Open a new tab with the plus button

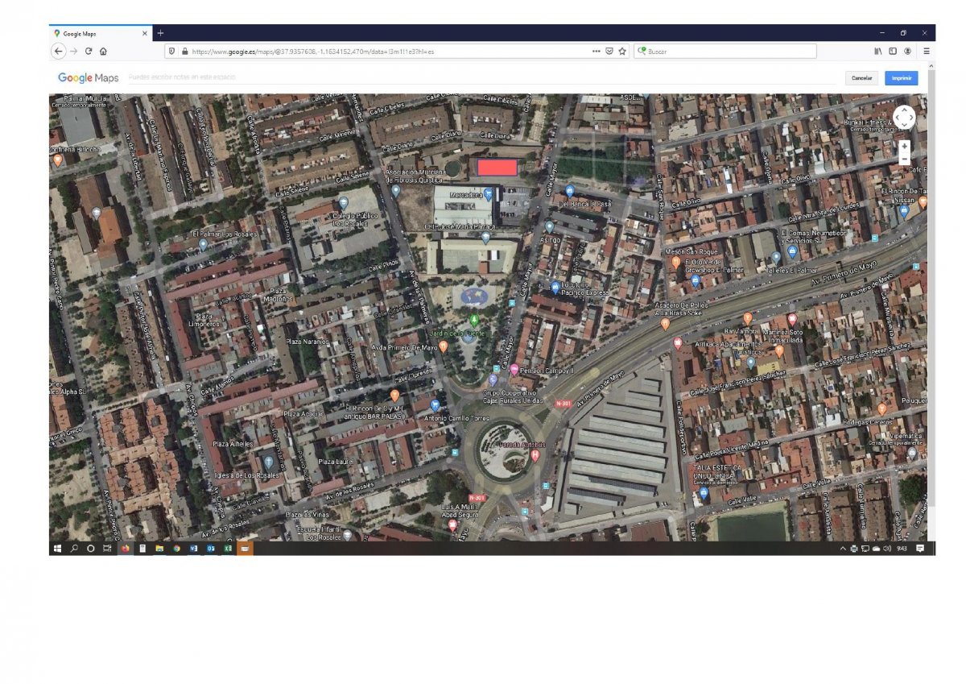(160, 33)
